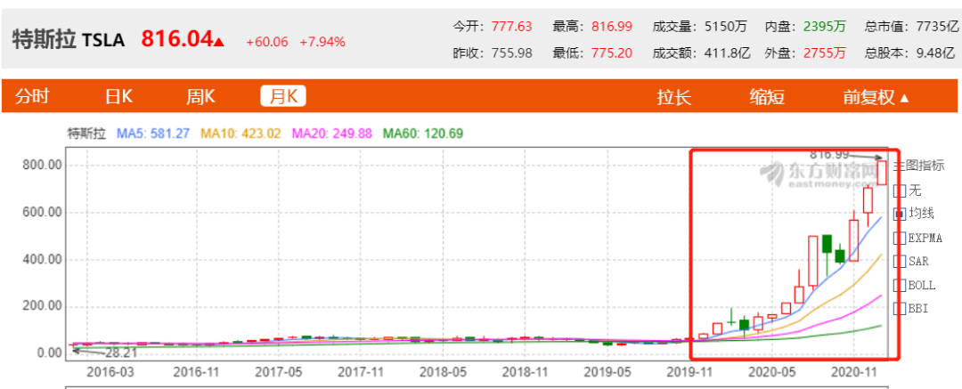The height and width of the screenshot is (389, 962).
Task: Click the MA5: 581.27 legend value
Action: click(153, 133)
